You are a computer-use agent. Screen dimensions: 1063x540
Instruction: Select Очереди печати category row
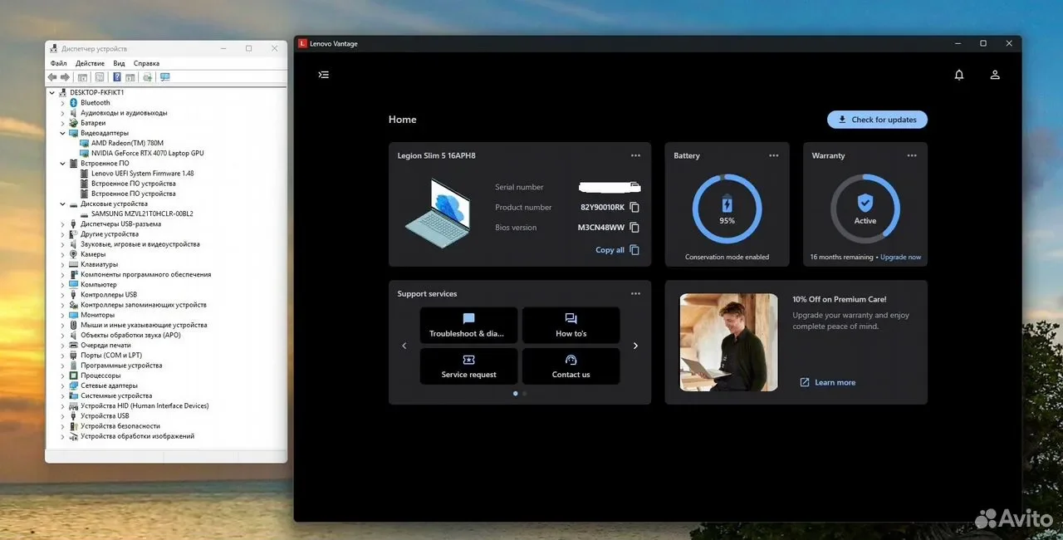point(105,346)
